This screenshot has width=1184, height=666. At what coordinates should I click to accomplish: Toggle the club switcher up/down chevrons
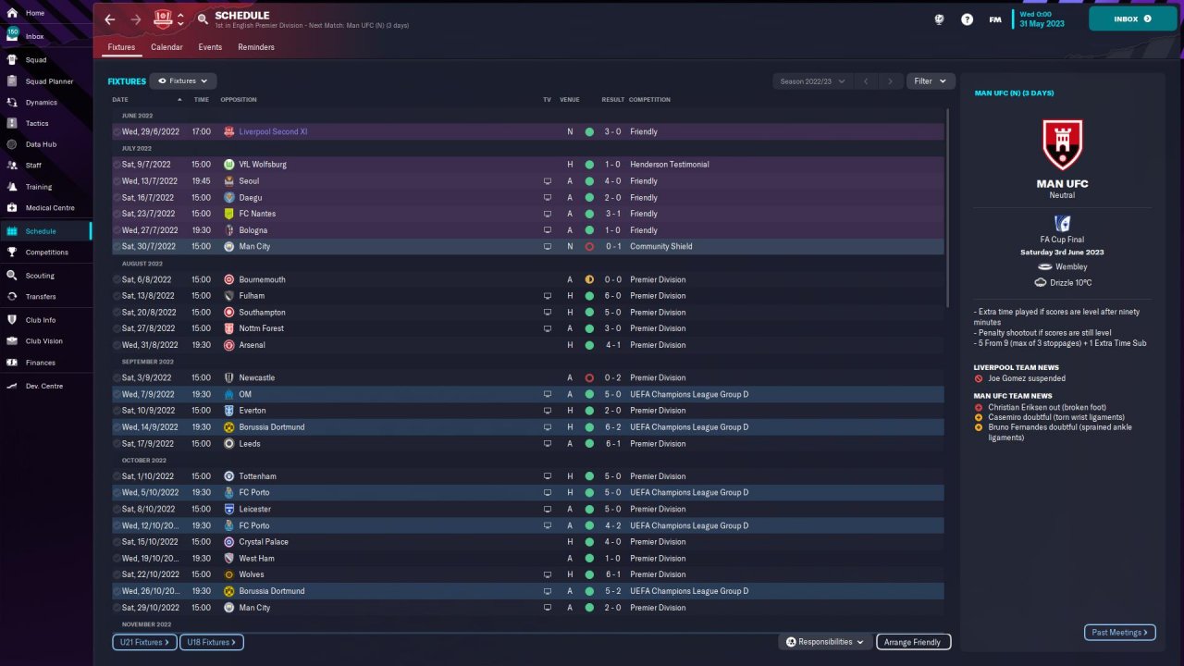point(180,19)
